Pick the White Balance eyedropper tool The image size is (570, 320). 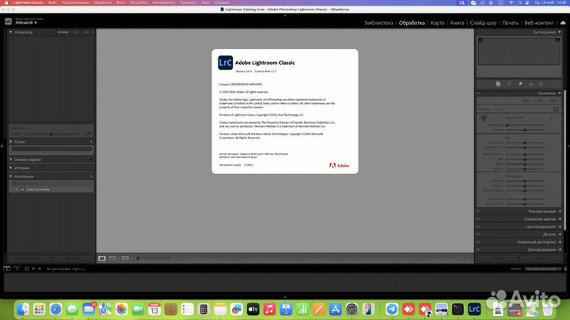coord(483,119)
